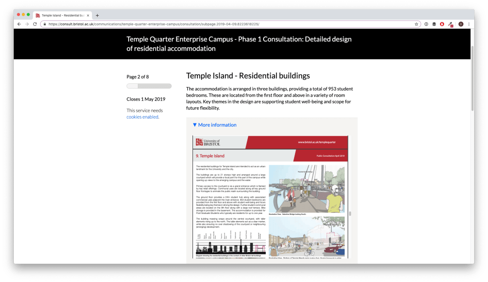Open a new browser tab with the plus
The height and width of the screenshot is (282, 488).
click(97, 15)
